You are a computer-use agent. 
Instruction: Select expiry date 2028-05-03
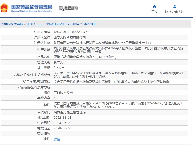pos(63,128)
